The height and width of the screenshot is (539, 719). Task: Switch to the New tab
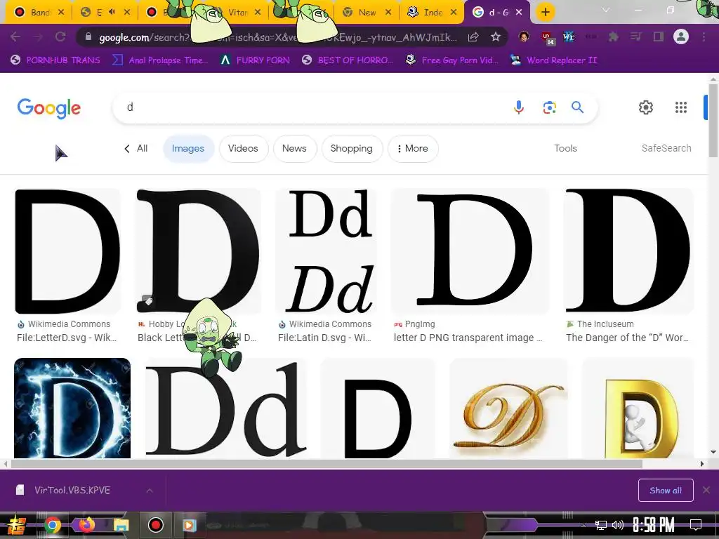[367, 12]
